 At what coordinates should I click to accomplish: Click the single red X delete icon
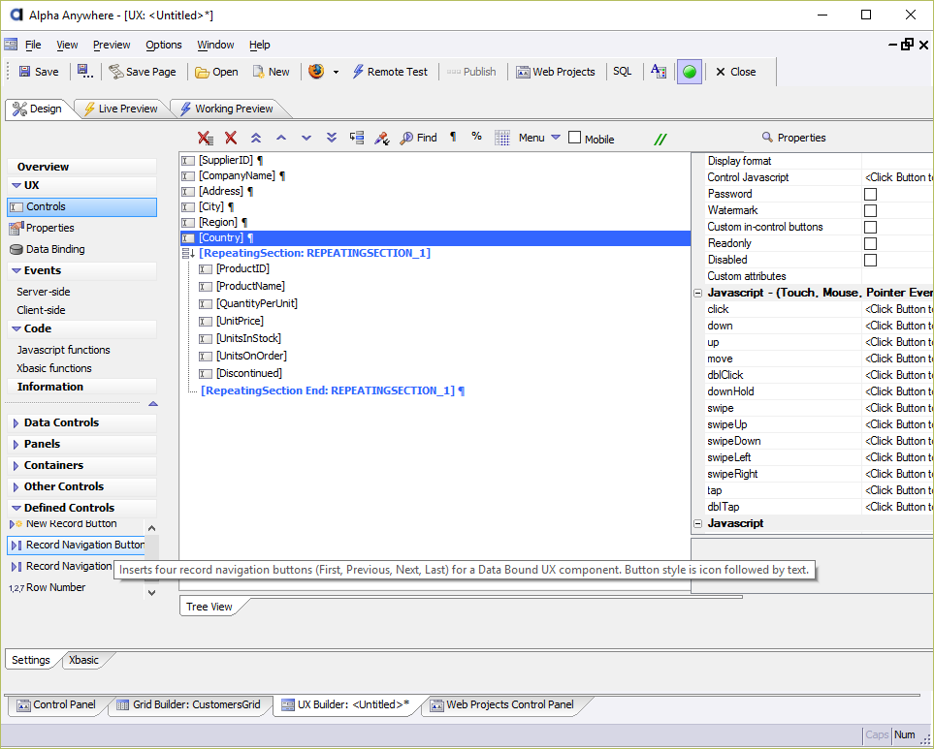click(231, 138)
